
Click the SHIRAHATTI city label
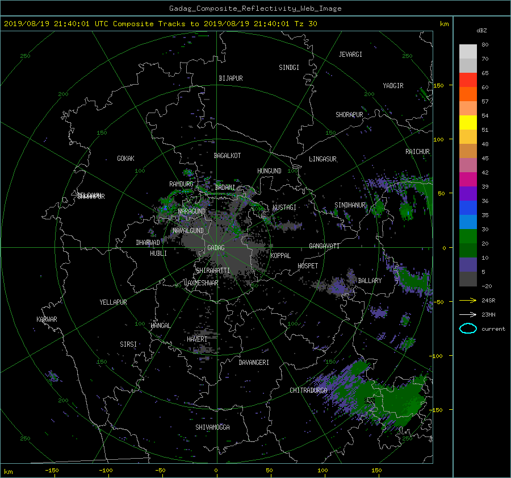tap(213, 271)
